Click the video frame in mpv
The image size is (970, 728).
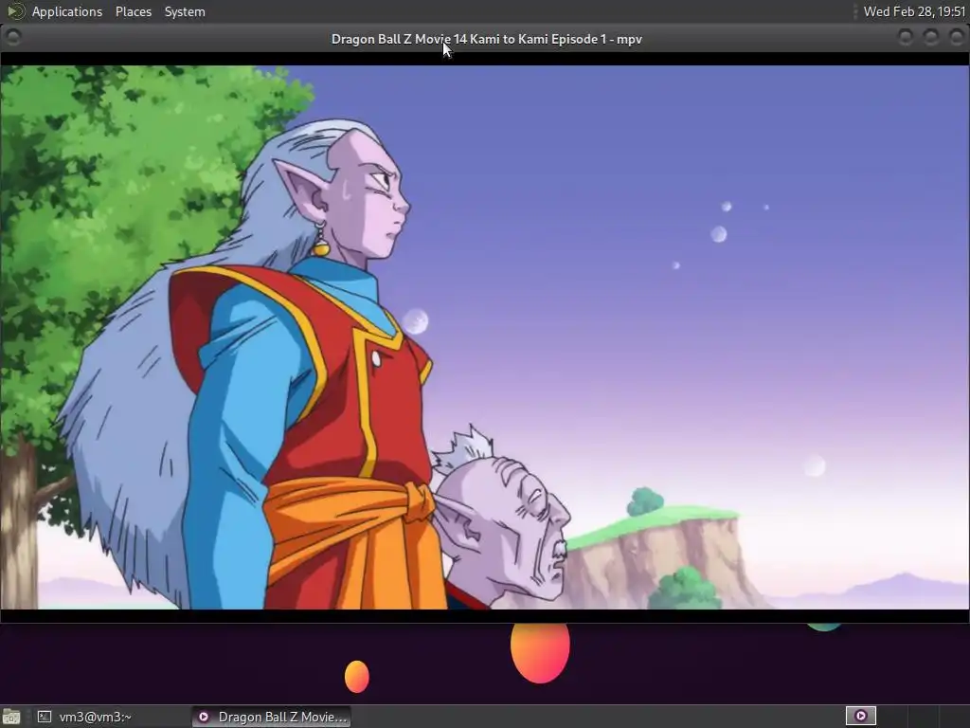[x=485, y=337]
